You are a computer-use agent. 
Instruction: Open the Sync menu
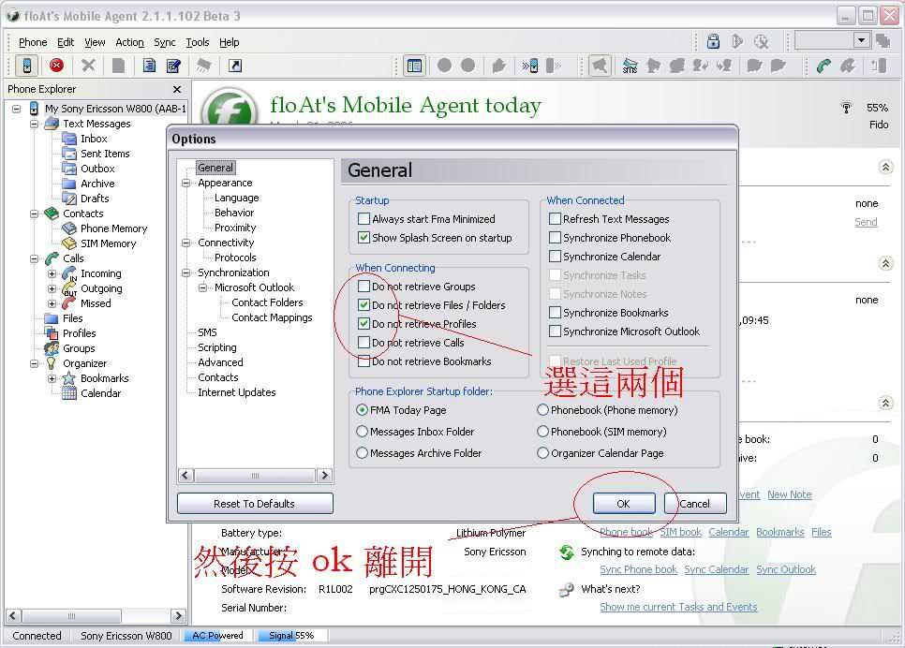coord(165,42)
